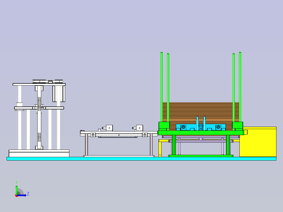Viewport: 283px width, 212px height.
Task: Select the left bearing block on the conveyor frame
Action: [93, 135]
